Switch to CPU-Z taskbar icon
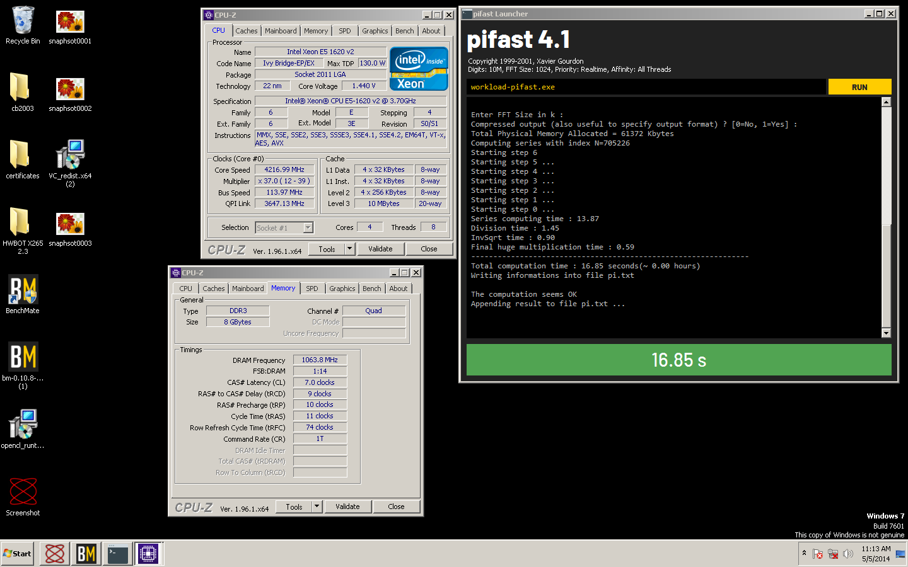 (x=148, y=554)
